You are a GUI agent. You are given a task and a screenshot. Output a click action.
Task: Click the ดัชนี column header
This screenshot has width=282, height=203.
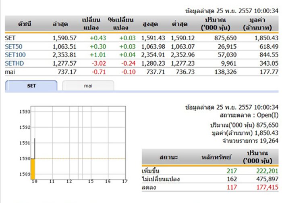pyautogui.click(x=25, y=24)
